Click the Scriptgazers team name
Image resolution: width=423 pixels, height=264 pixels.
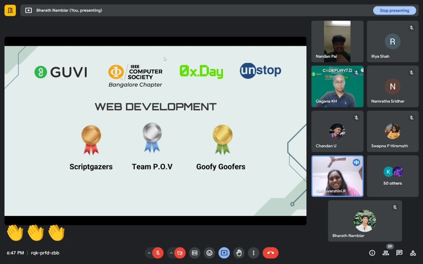click(x=91, y=167)
